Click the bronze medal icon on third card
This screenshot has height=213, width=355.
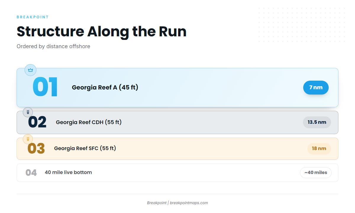pyautogui.click(x=28, y=139)
